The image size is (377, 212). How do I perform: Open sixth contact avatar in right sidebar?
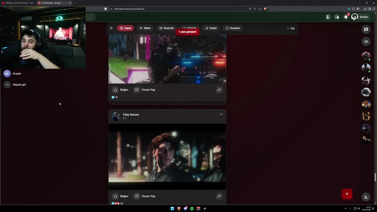(x=366, y=116)
